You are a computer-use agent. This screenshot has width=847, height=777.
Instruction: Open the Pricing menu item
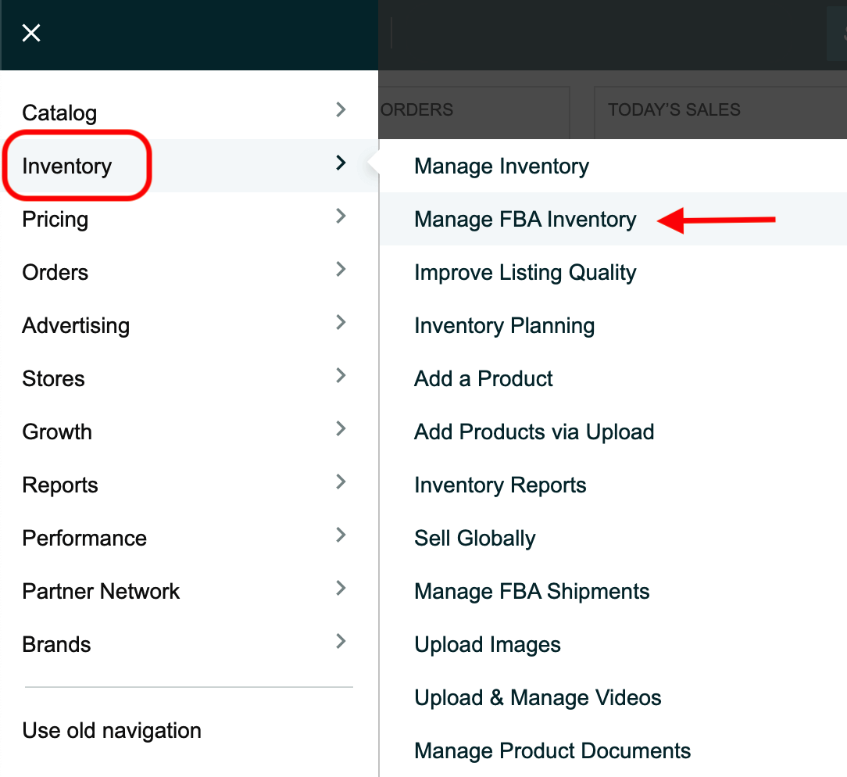tap(55, 220)
